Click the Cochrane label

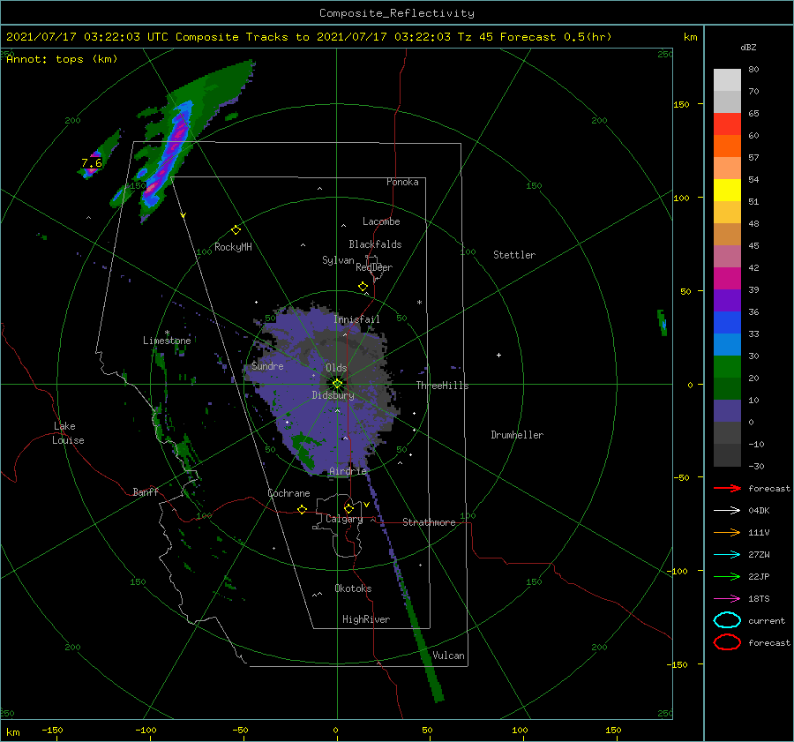(288, 493)
